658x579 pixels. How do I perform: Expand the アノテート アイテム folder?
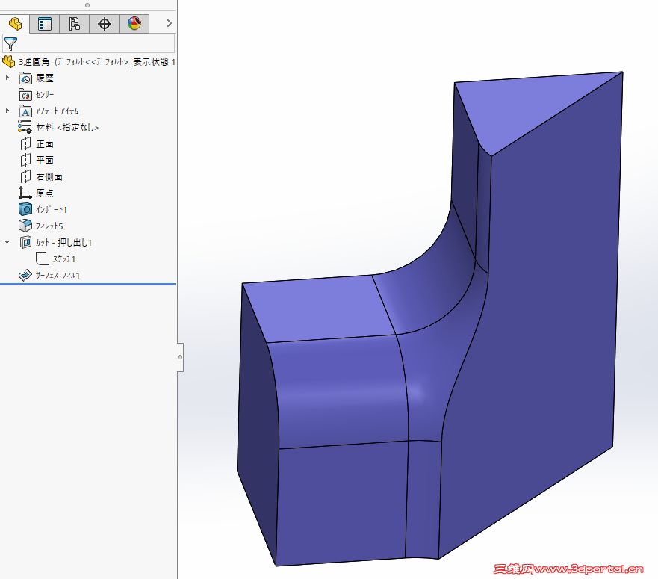tap(7, 111)
